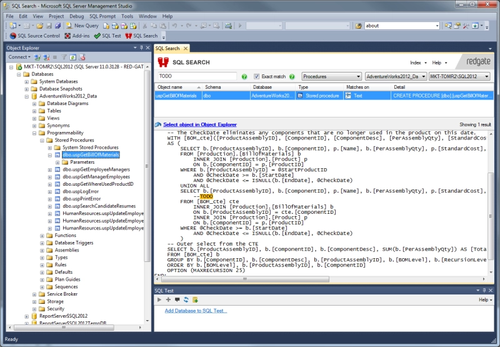Click the green help icon beside search box

pos(244,76)
